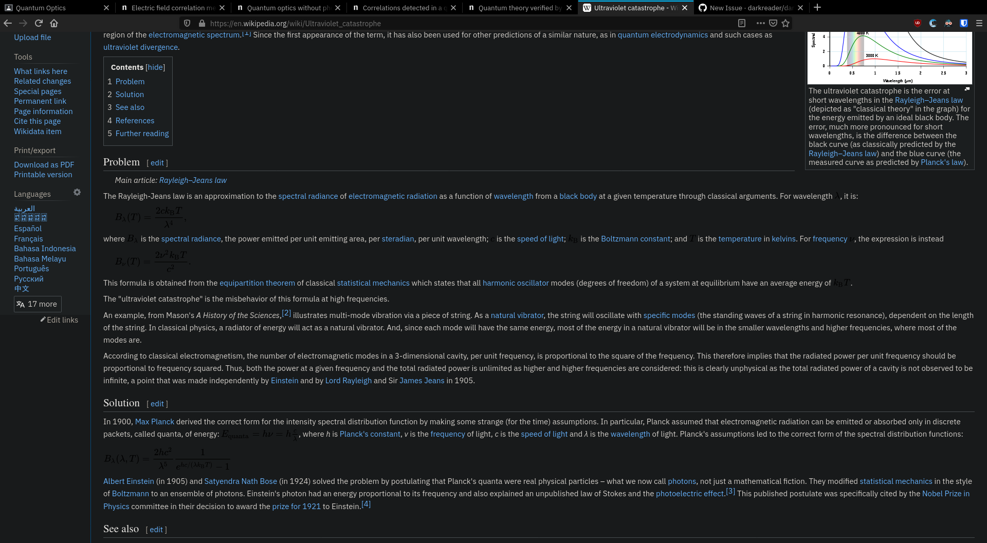The width and height of the screenshot is (987, 543).
Task: Click Download as PDF link
Action: point(44,165)
